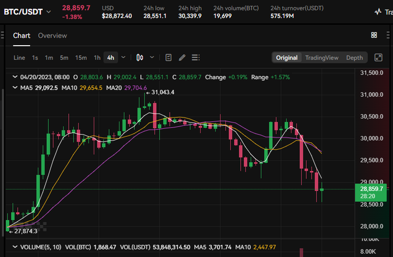Select the pencil drawing tool
Image resolution: width=393 pixels, height=257 pixels.
tap(182, 58)
